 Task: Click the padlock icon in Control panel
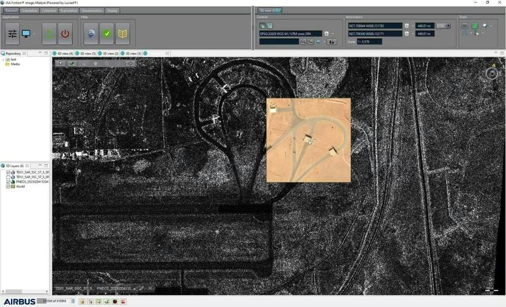click(x=332, y=41)
